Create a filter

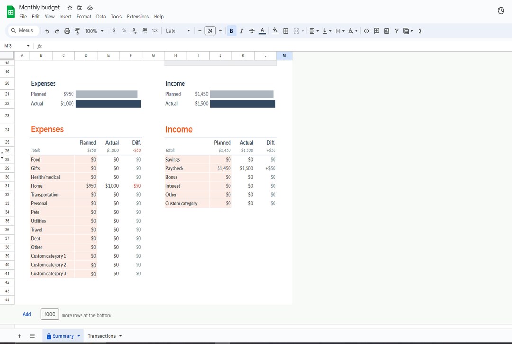396,31
